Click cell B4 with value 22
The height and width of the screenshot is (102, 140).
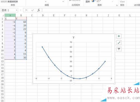21,29
